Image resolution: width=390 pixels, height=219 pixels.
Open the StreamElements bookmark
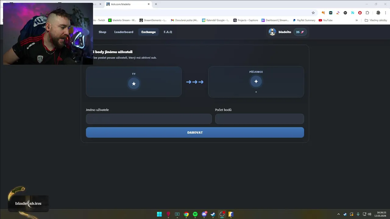(x=153, y=20)
